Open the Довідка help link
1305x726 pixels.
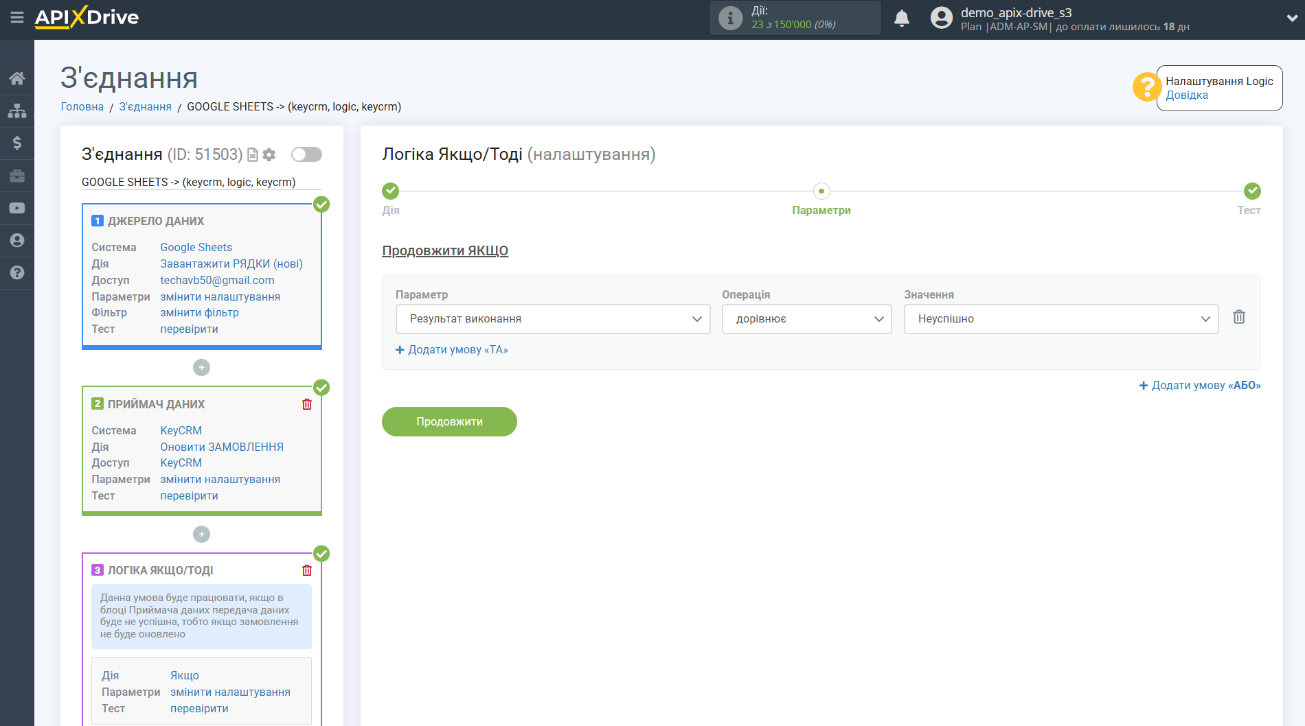pyautogui.click(x=1187, y=95)
